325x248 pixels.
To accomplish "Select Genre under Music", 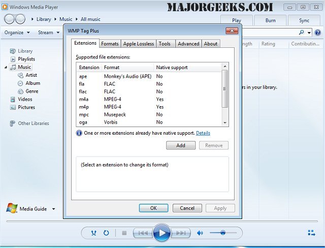I will click(x=28, y=91).
